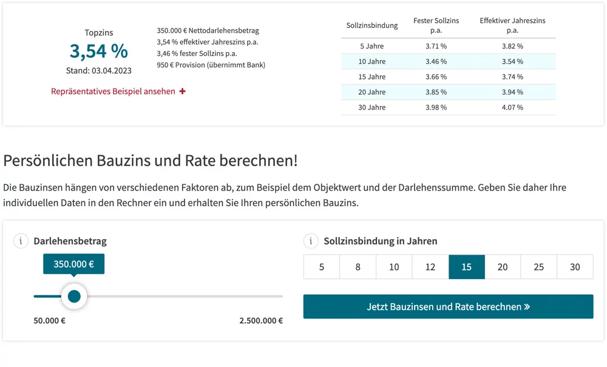Select 30 years Sollzinsbindung option
Viewport: 607px width, 367px height.
pyautogui.click(x=575, y=267)
